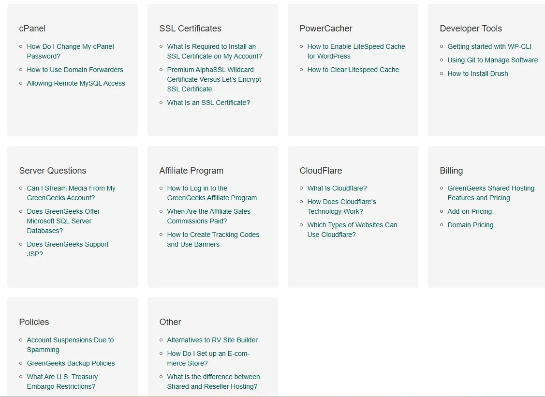Image resolution: width=545 pixels, height=397 pixels.
Task: Click 'GreenGeeks Backup Policies' link
Action: pyautogui.click(x=71, y=363)
